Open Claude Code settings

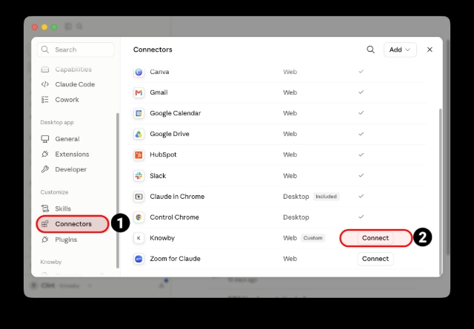click(x=73, y=84)
